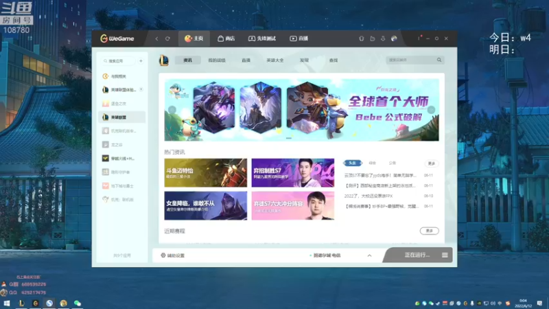Refresh the WeGame page

pos(167,38)
